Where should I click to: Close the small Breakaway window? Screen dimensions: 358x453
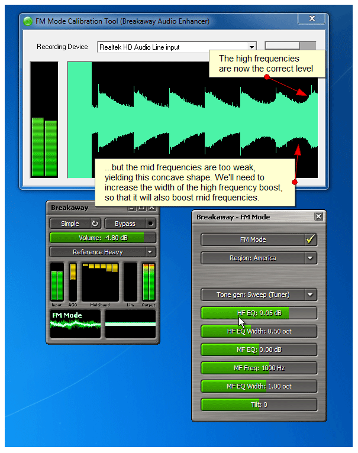pos(152,208)
